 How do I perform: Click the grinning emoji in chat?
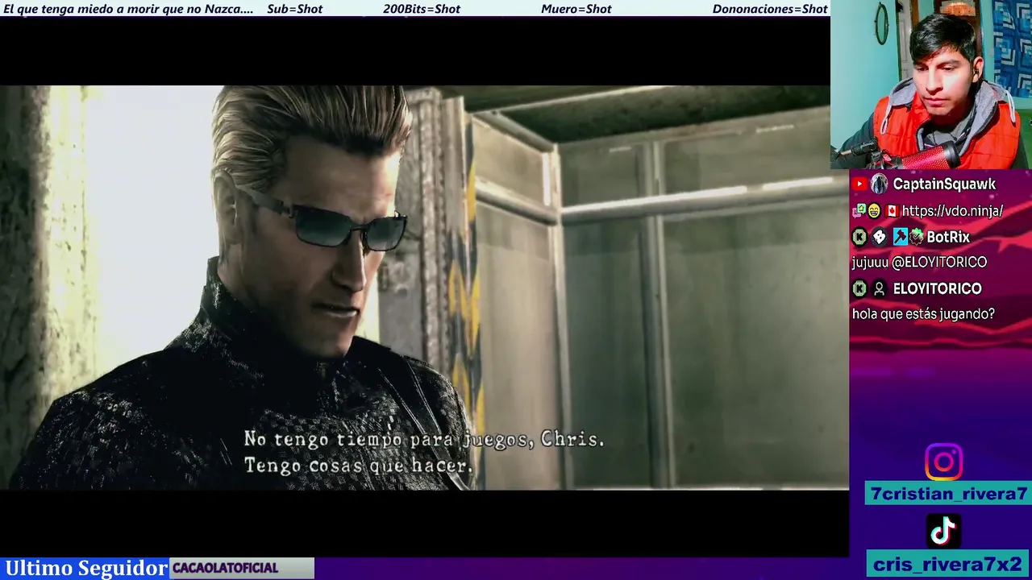coord(874,211)
